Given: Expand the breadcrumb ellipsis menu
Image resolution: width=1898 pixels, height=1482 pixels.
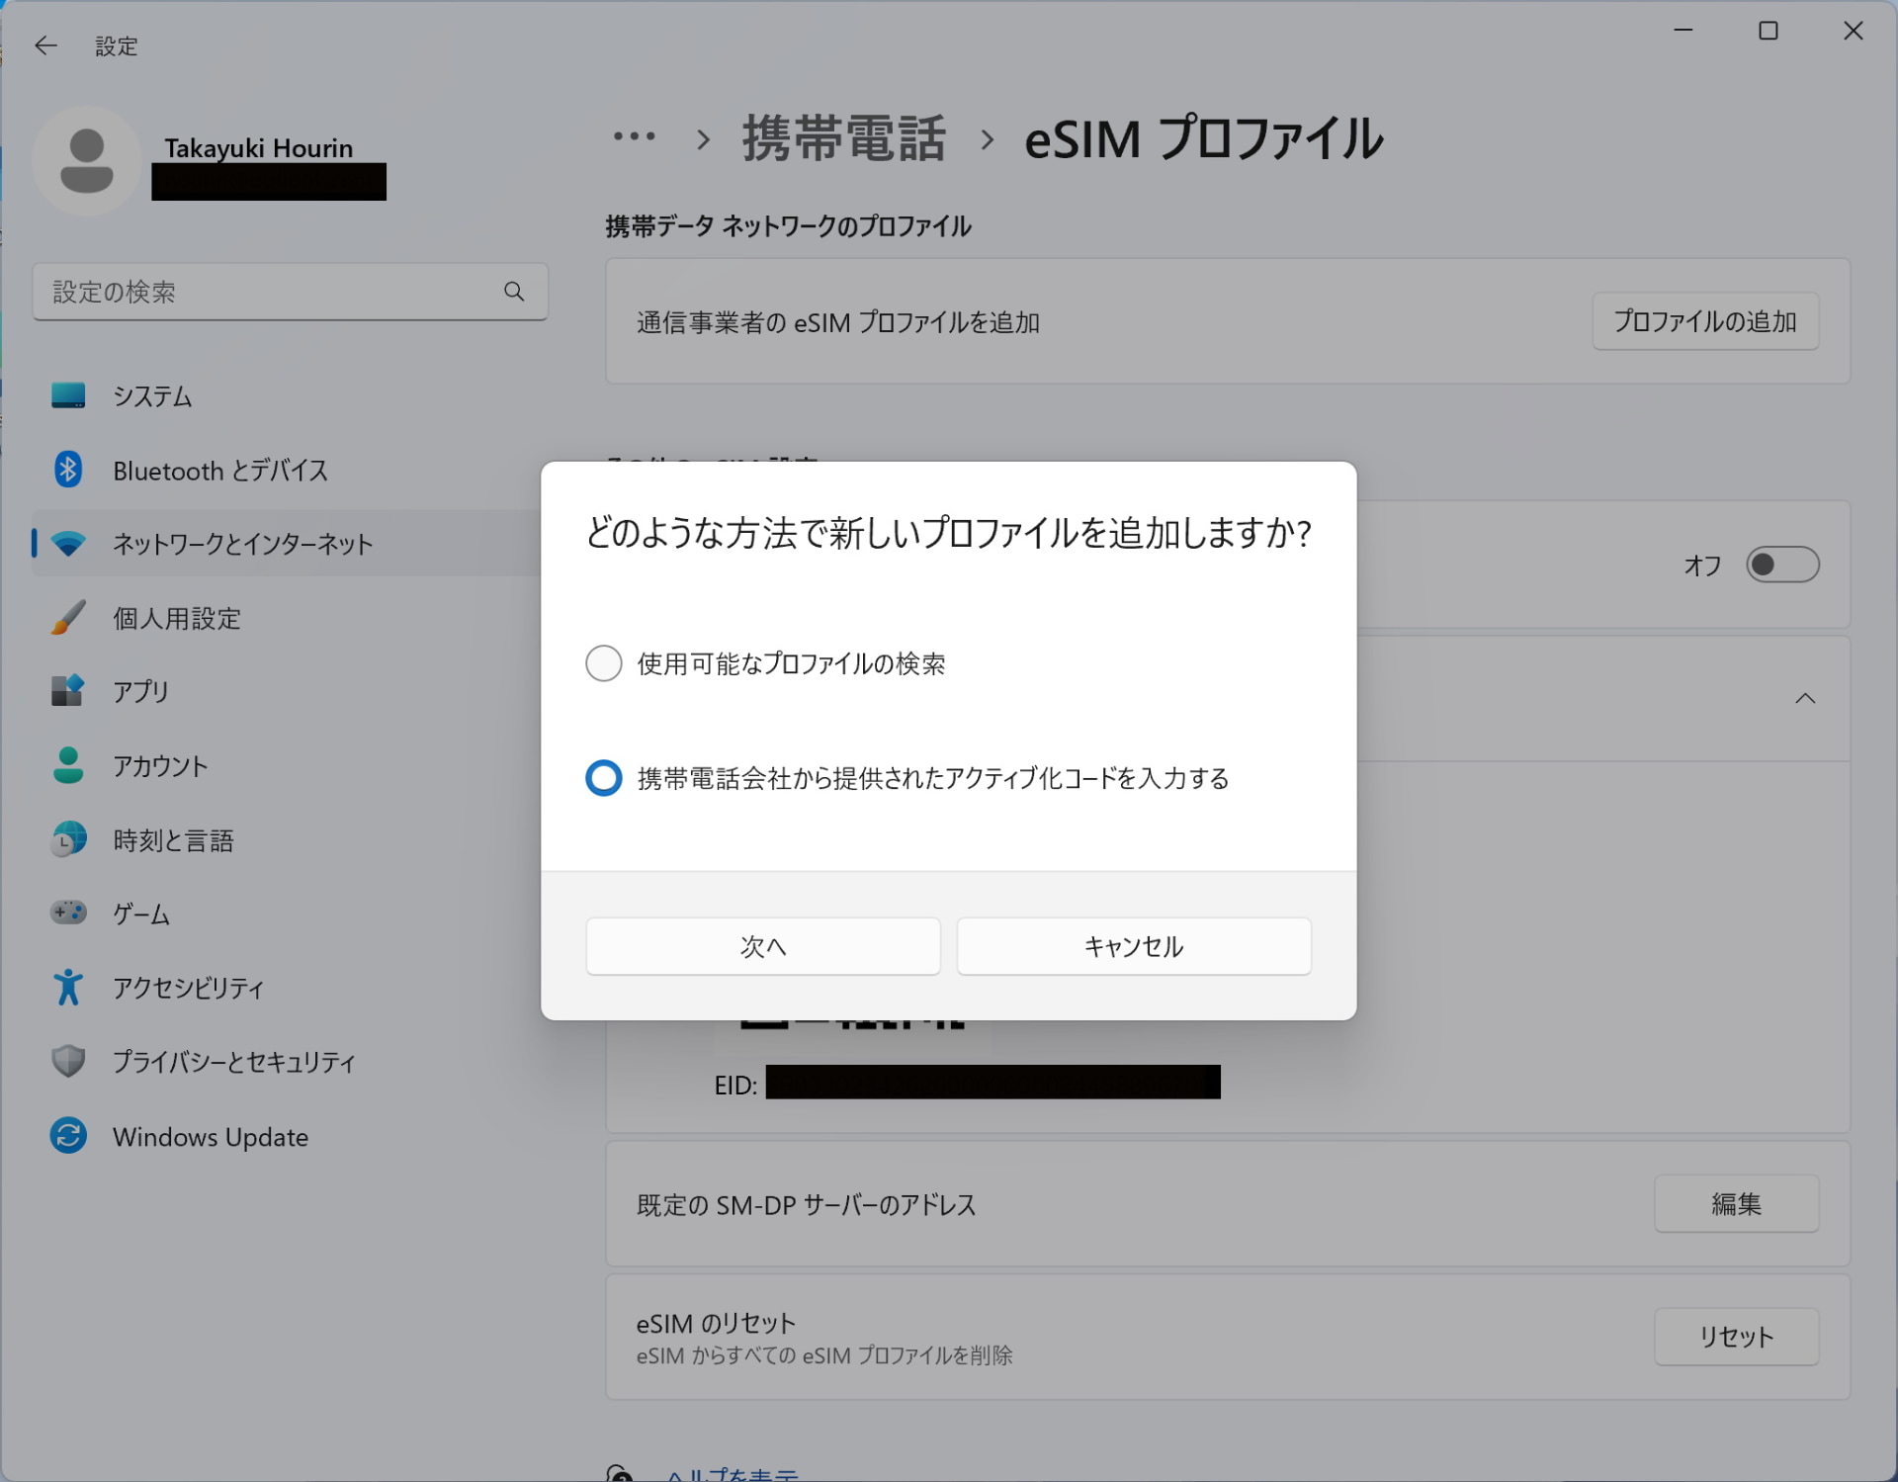Looking at the screenshot, I should pos(634,138).
